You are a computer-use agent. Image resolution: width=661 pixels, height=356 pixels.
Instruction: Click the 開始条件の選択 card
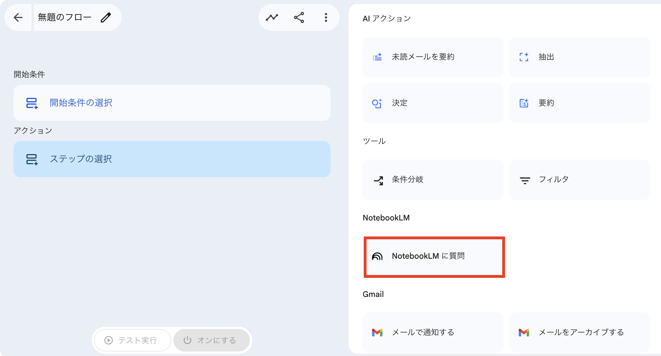click(x=172, y=103)
